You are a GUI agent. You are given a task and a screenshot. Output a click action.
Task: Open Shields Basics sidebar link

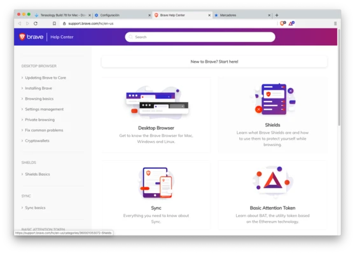coord(38,174)
